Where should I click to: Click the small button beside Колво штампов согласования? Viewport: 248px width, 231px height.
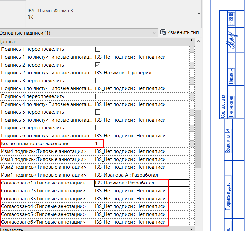(192, 144)
